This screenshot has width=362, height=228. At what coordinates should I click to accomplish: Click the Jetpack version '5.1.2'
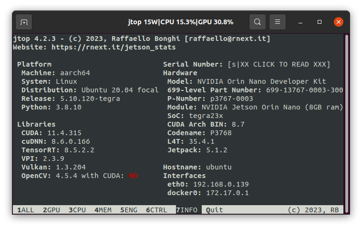pyautogui.click(x=217, y=150)
